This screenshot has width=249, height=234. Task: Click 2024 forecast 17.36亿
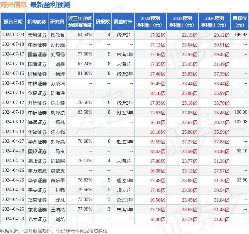click(x=157, y=54)
